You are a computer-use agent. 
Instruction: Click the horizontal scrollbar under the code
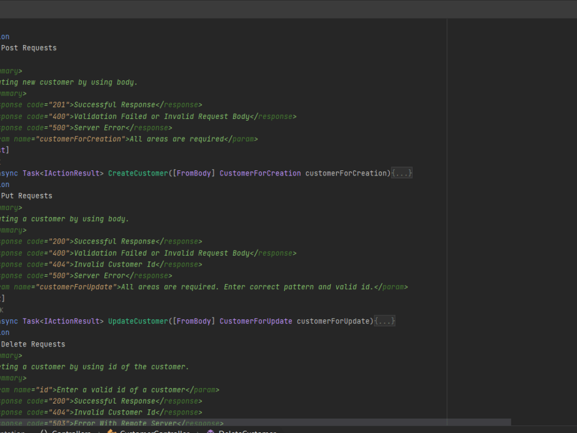256,423
